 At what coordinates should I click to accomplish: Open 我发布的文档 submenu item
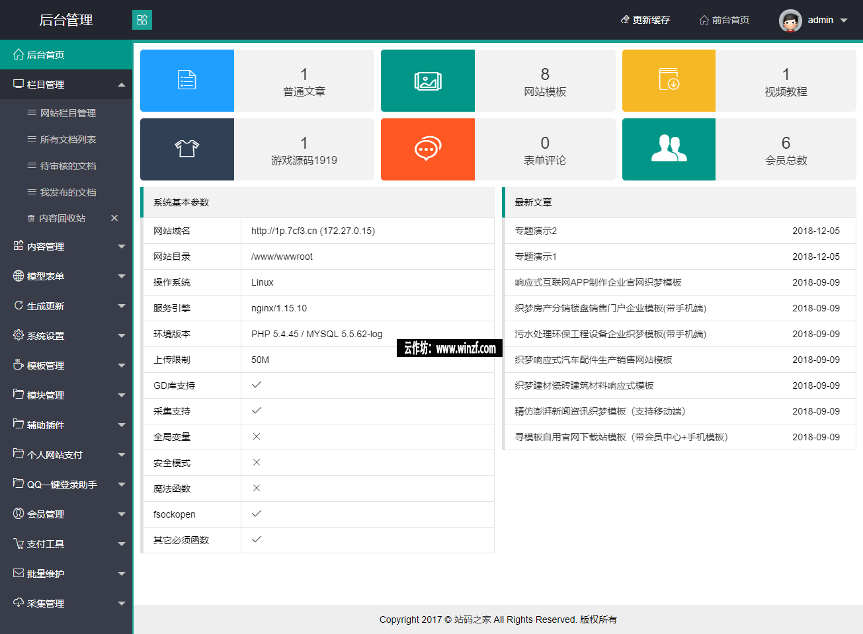[x=66, y=192]
